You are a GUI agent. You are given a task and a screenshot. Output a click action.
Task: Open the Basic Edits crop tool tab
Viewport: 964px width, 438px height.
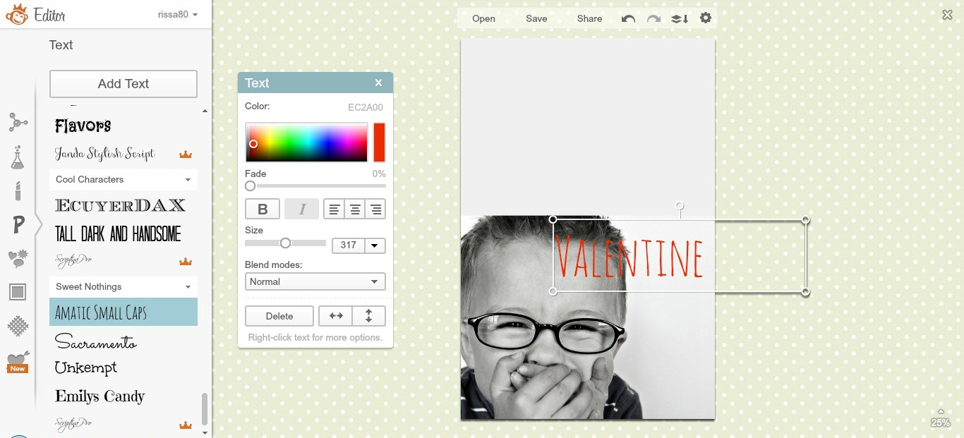click(18, 123)
